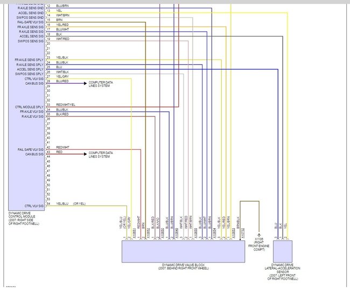Open Computer Data Lines System reference at pin 28

tap(101, 84)
